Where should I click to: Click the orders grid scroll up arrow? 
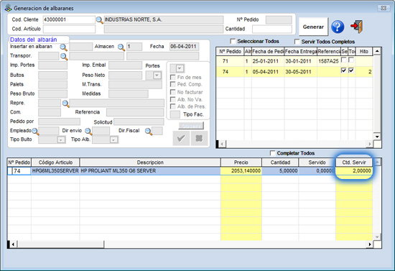(x=377, y=52)
